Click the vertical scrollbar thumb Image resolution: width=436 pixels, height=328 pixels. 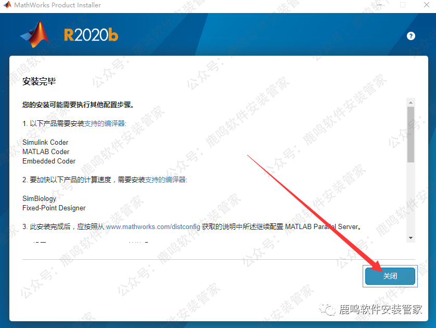coord(411,134)
